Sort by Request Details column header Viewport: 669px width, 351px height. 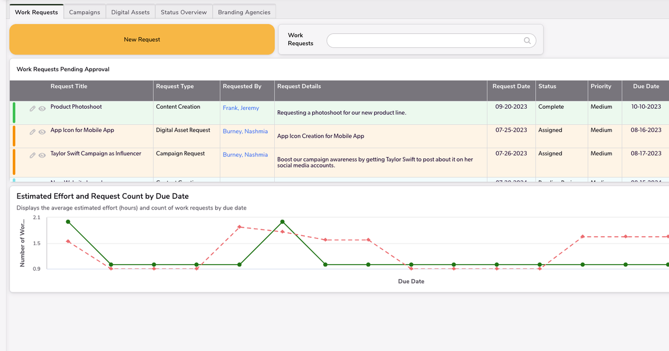(299, 86)
